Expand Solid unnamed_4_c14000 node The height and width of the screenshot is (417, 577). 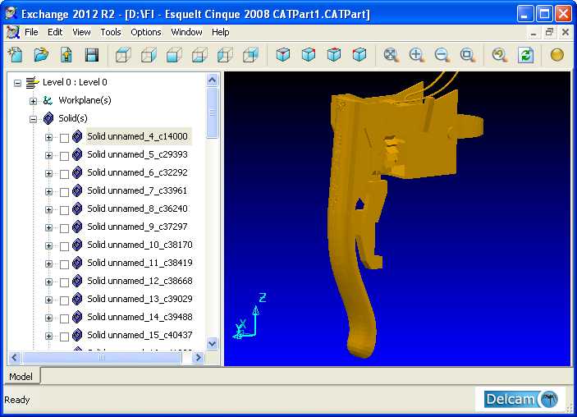pyautogui.click(x=48, y=137)
